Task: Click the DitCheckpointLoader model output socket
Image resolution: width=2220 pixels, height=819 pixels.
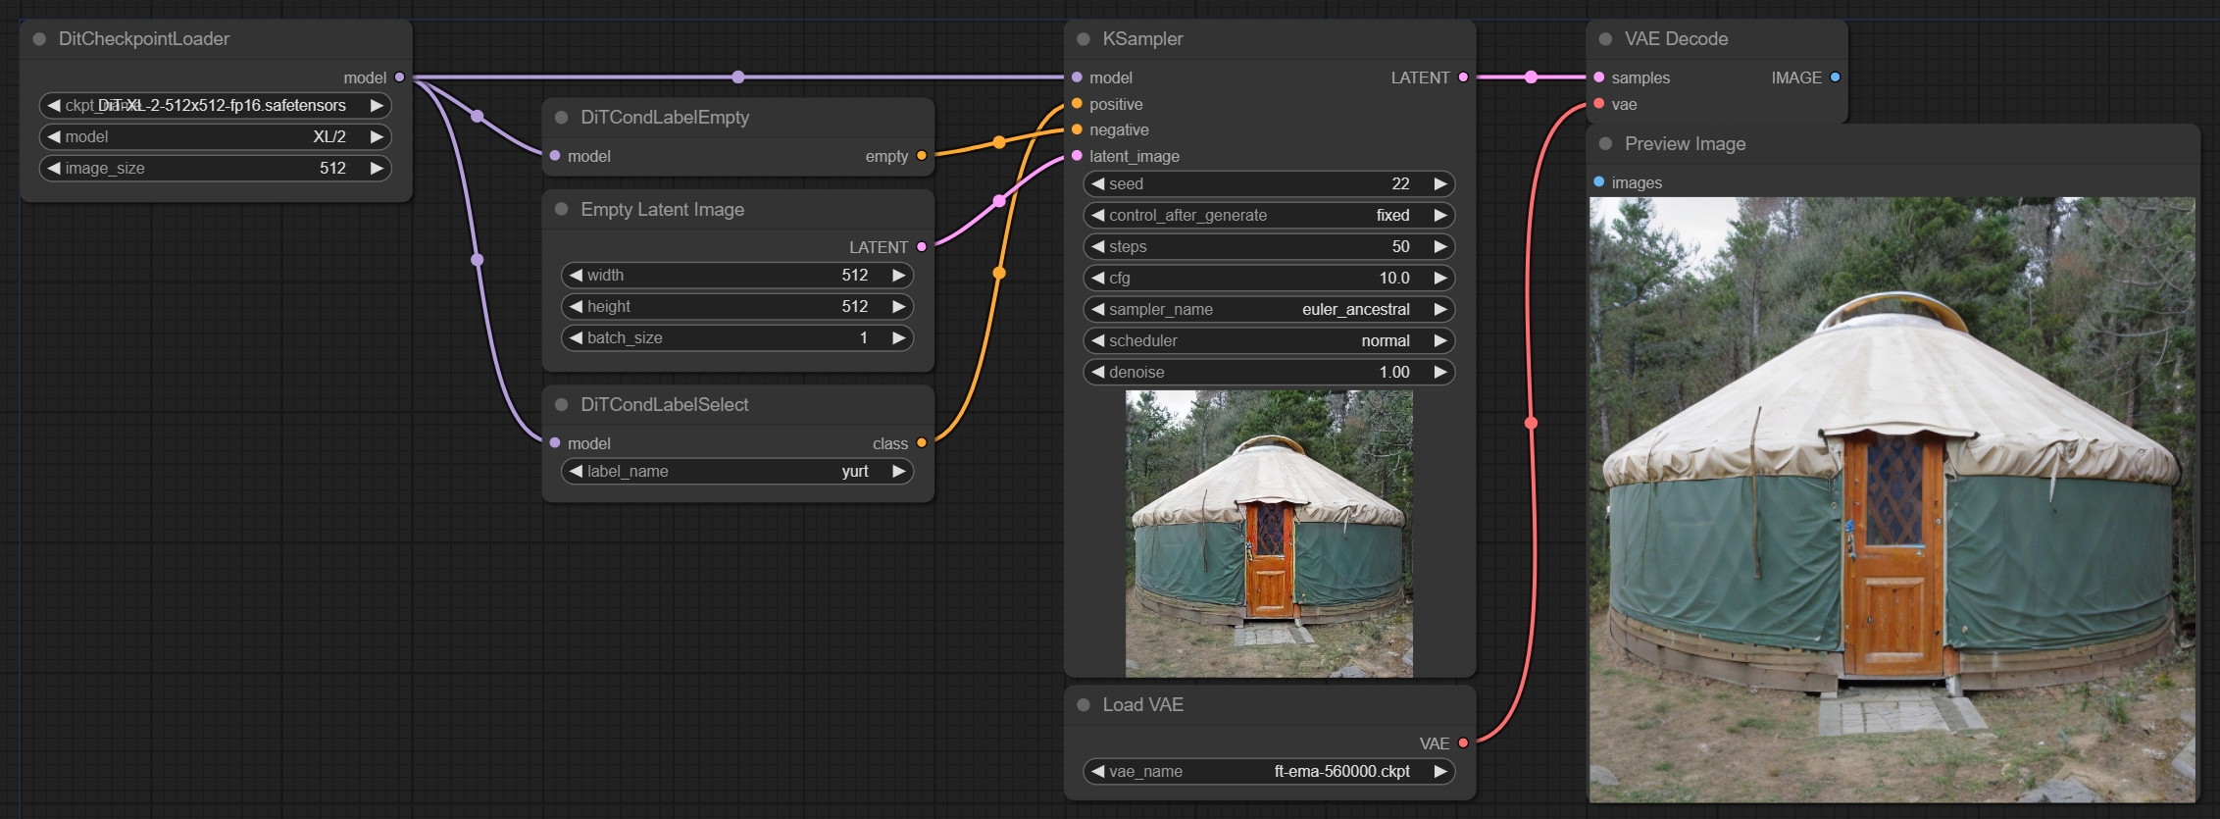Action: (399, 77)
